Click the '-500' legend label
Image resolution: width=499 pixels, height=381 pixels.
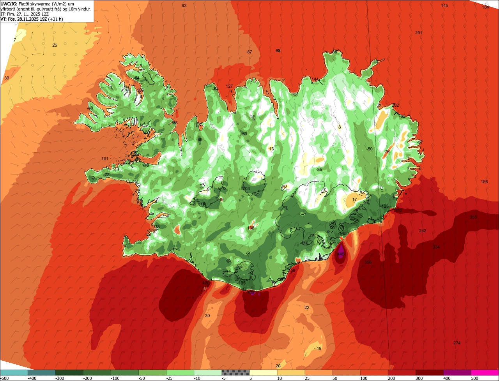[5, 378]
